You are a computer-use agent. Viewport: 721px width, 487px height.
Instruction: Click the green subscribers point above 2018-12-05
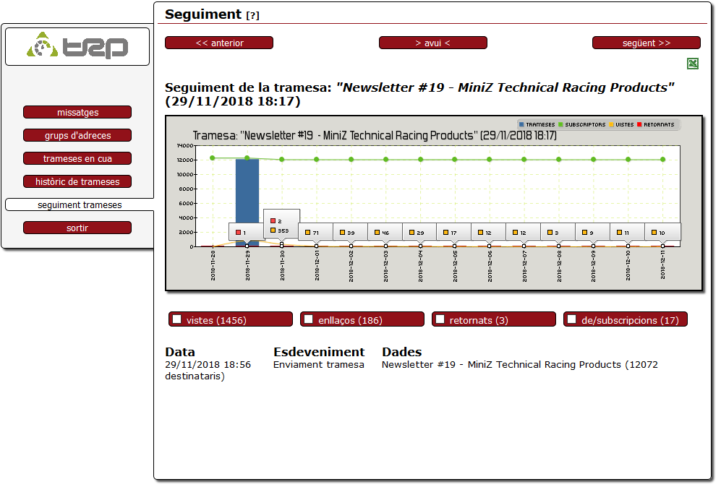pyautogui.click(x=455, y=160)
